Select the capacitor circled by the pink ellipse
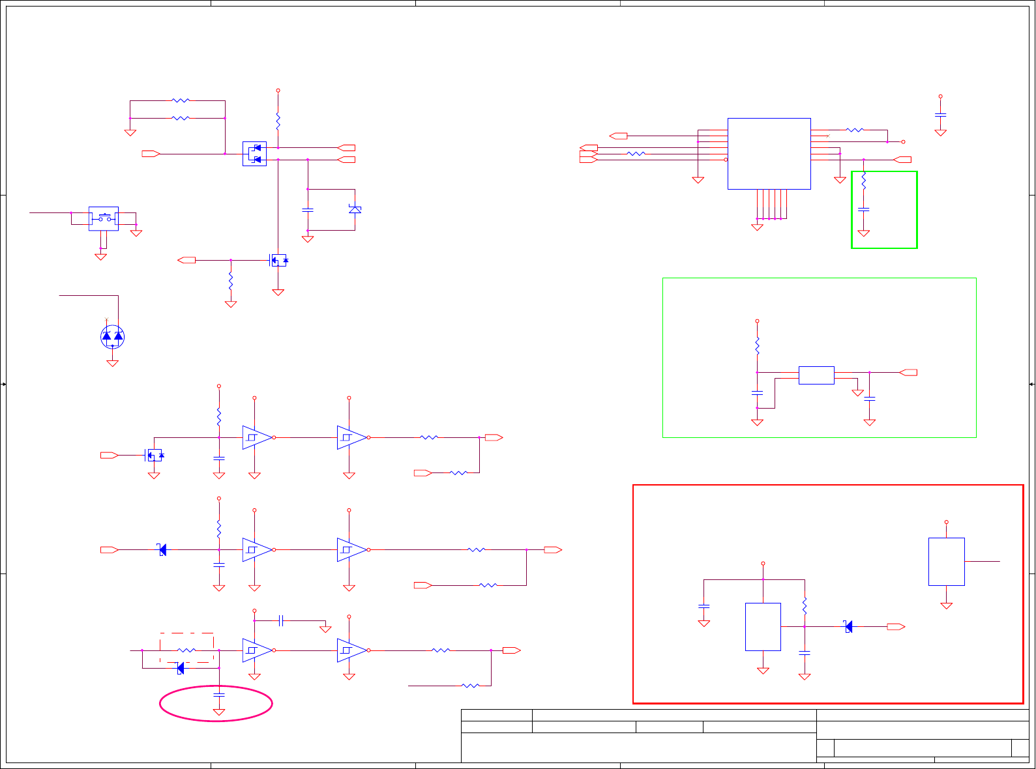This screenshot has height=769, width=1036. click(x=219, y=695)
